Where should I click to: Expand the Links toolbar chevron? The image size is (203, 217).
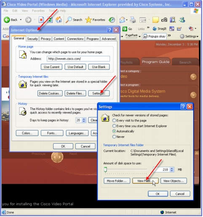coord(148,27)
